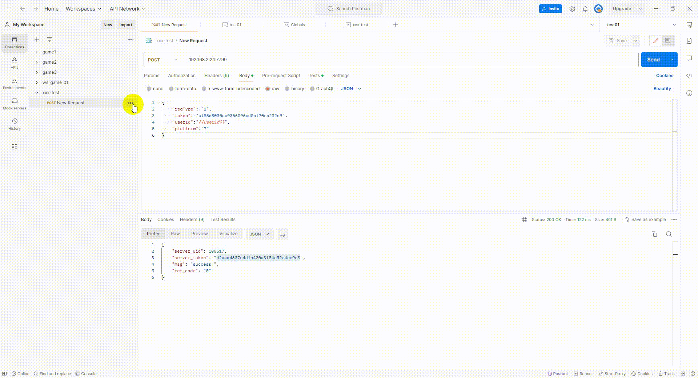Open APIs in the sidebar
The height and width of the screenshot is (378, 698).
click(15, 63)
